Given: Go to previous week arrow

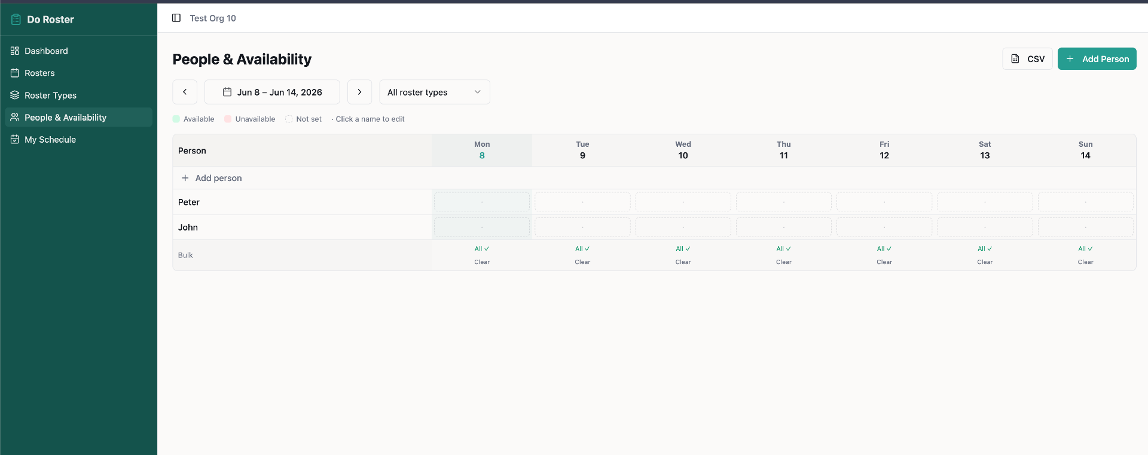Looking at the screenshot, I should pyautogui.click(x=185, y=92).
